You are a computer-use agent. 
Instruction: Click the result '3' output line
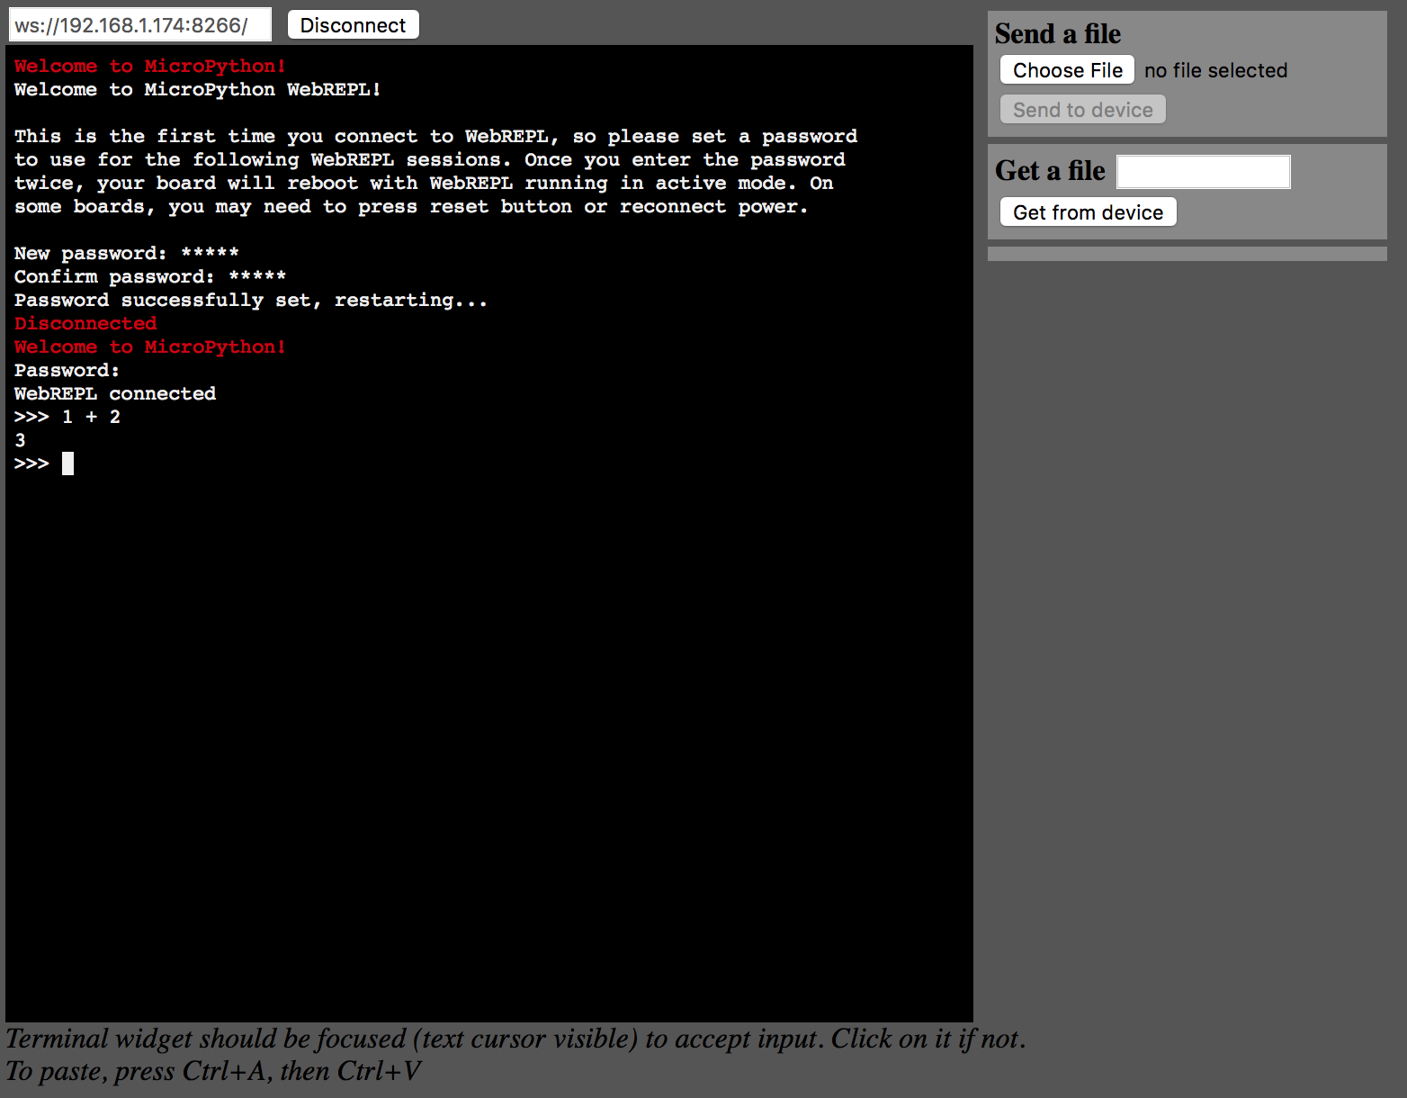(x=20, y=440)
